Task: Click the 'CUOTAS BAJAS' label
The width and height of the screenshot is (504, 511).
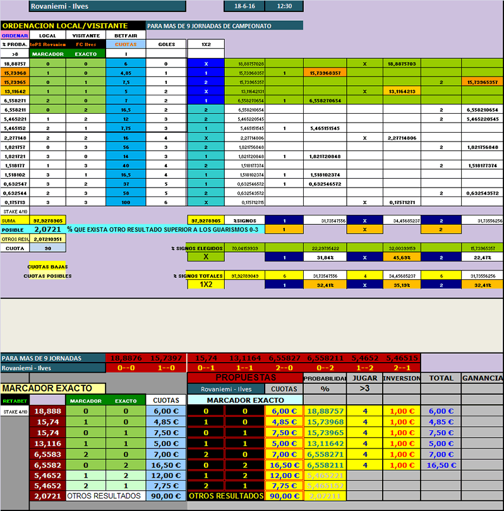Action: [x=47, y=267]
